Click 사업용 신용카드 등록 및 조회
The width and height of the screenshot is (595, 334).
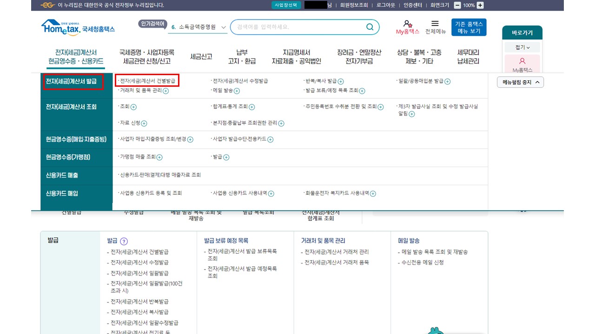pos(151,193)
